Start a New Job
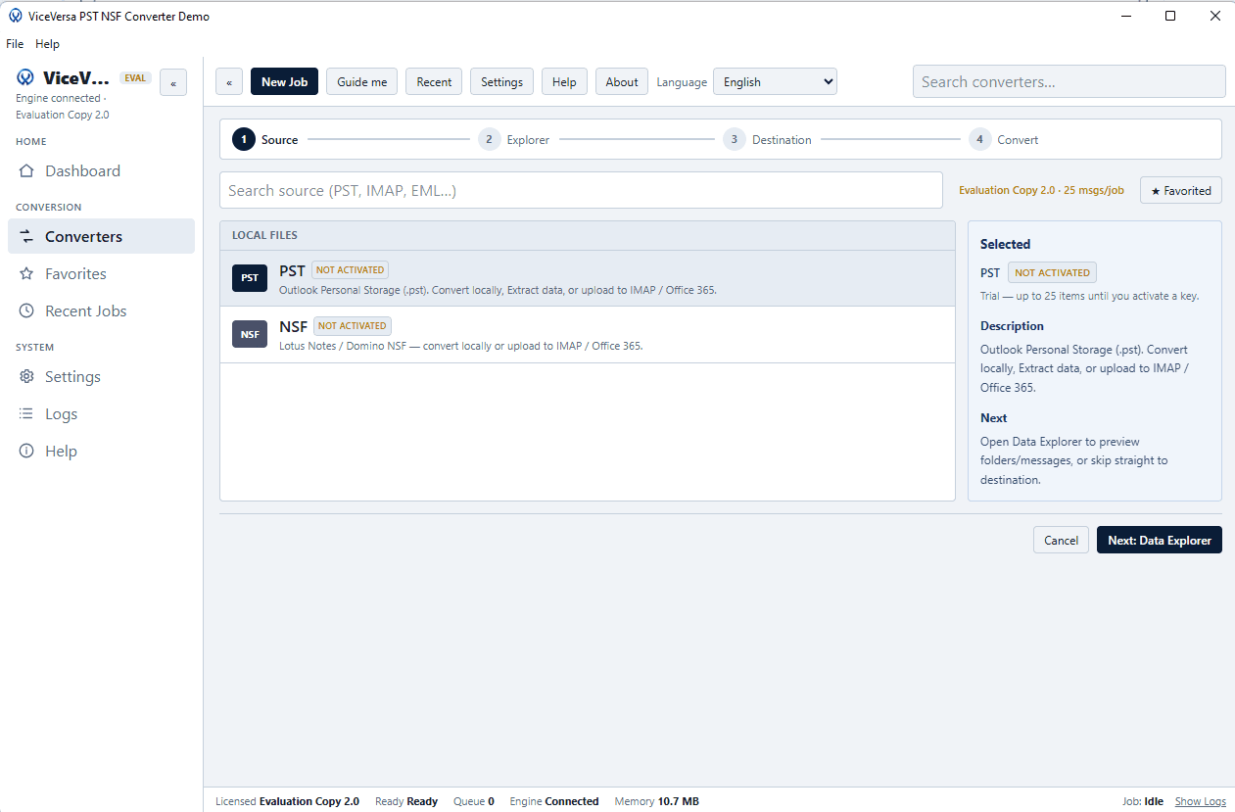 (284, 82)
